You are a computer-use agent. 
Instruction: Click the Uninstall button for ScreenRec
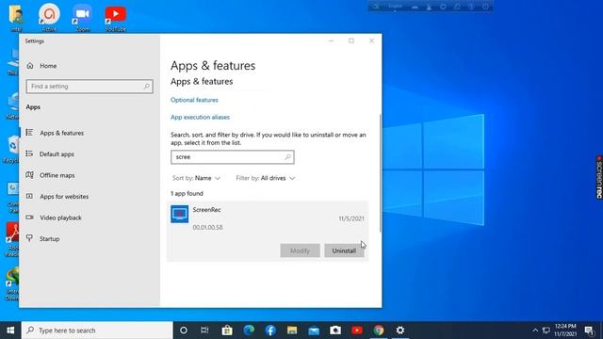[x=344, y=250]
